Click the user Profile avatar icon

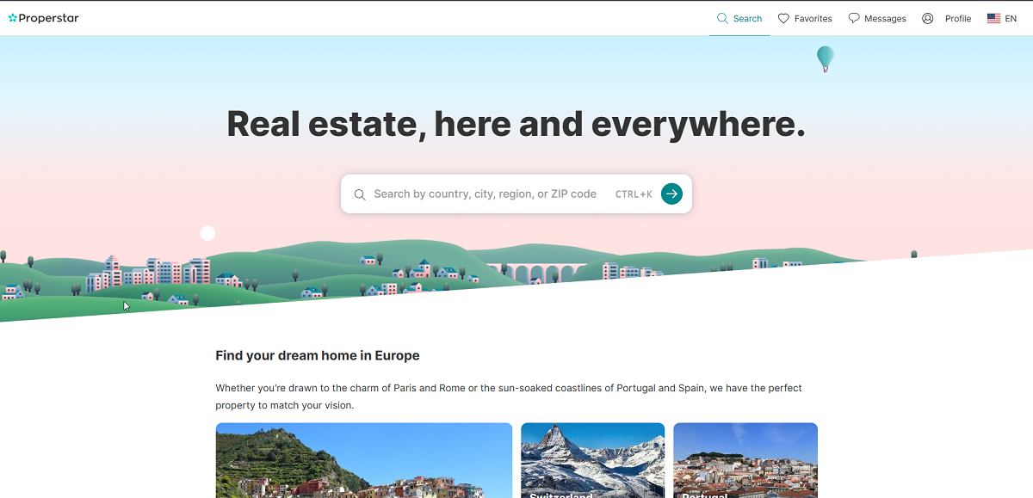pyautogui.click(x=927, y=18)
